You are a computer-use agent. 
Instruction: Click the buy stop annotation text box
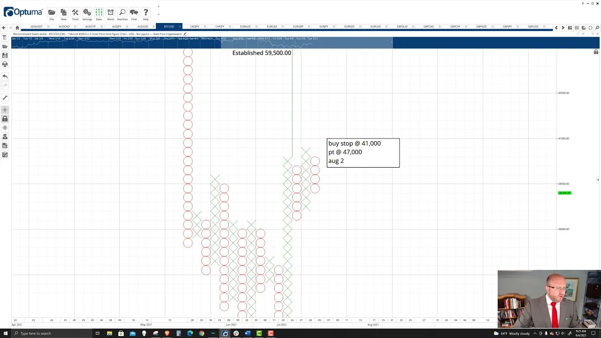[x=363, y=153]
